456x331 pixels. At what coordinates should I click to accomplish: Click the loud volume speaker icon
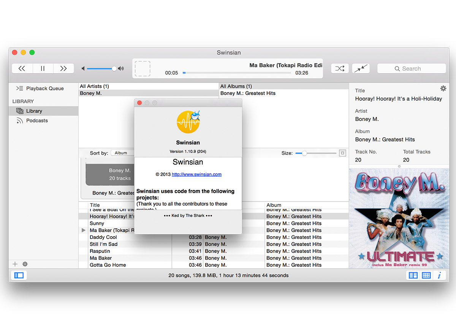pos(121,69)
